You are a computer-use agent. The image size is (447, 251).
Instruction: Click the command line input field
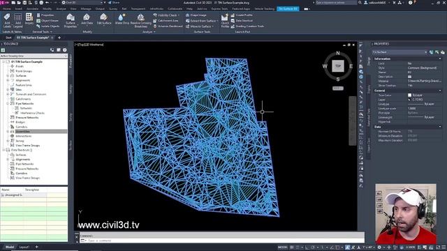[x=222, y=241]
